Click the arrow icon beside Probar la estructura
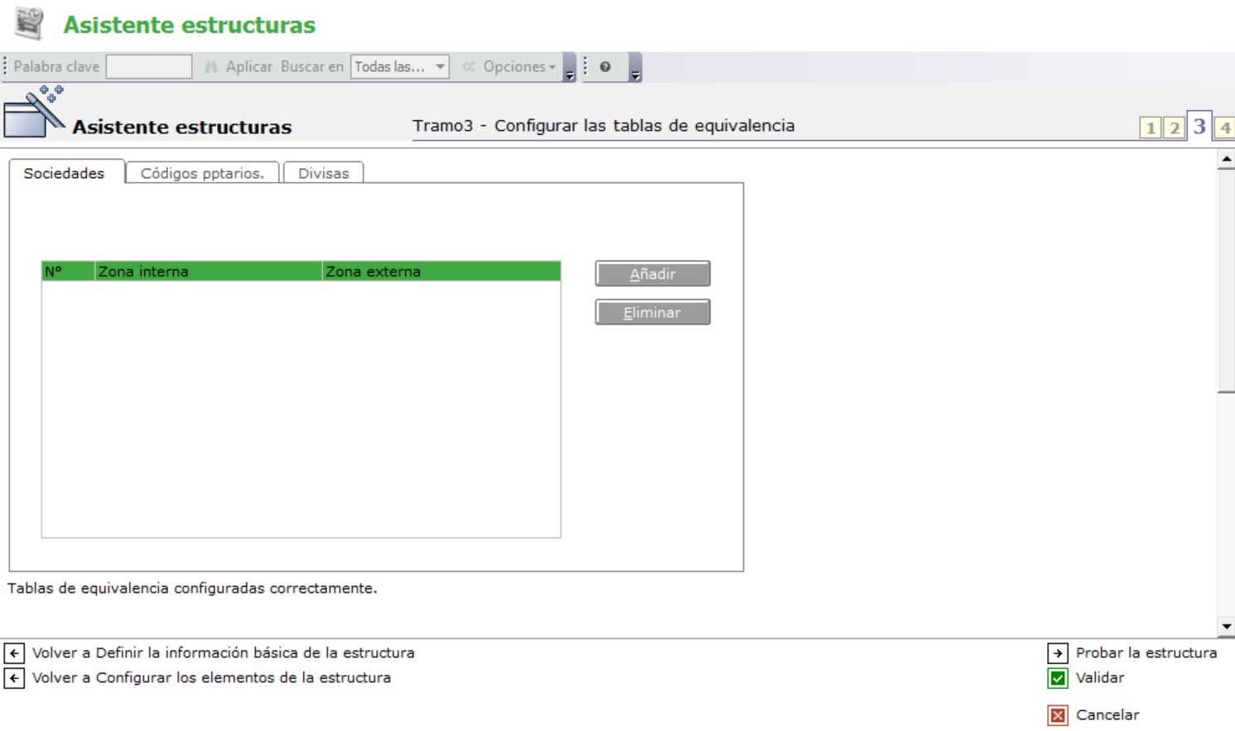Image resolution: width=1235 pixels, height=731 pixels. point(1058,653)
